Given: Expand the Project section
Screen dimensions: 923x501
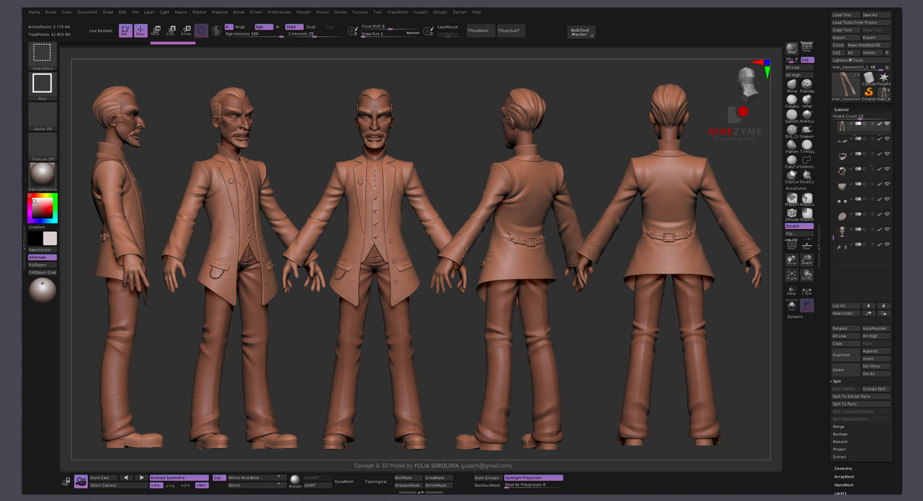Looking at the screenshot, I should tap(839, 449).
